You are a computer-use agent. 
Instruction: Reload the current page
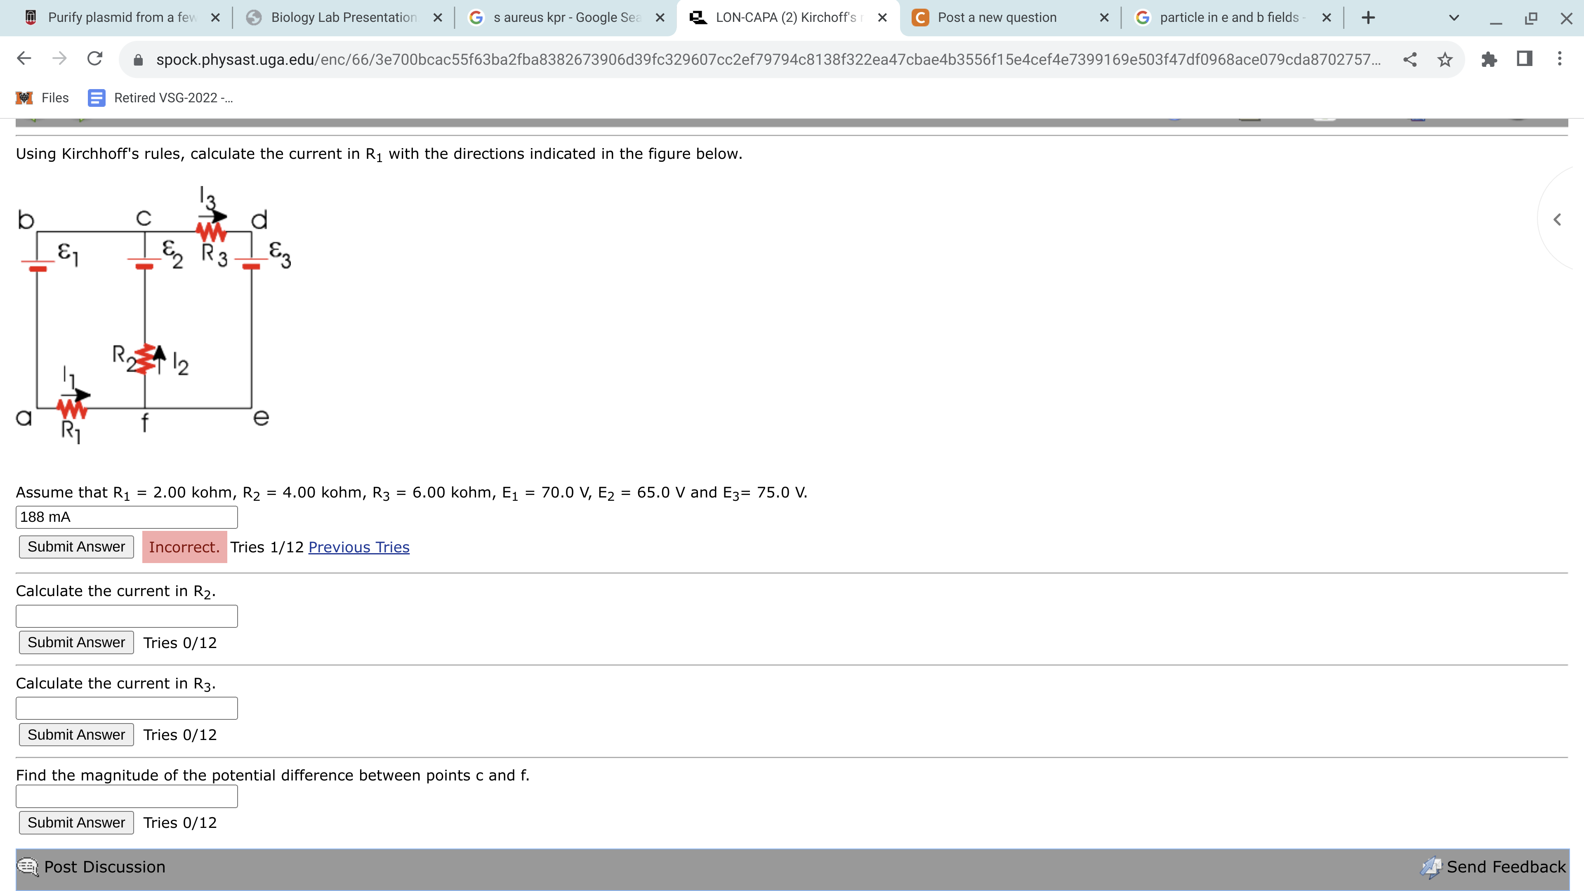(95, 59)
